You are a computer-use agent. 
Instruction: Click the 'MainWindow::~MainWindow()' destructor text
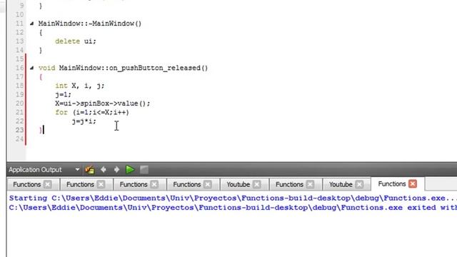[90, 24]
